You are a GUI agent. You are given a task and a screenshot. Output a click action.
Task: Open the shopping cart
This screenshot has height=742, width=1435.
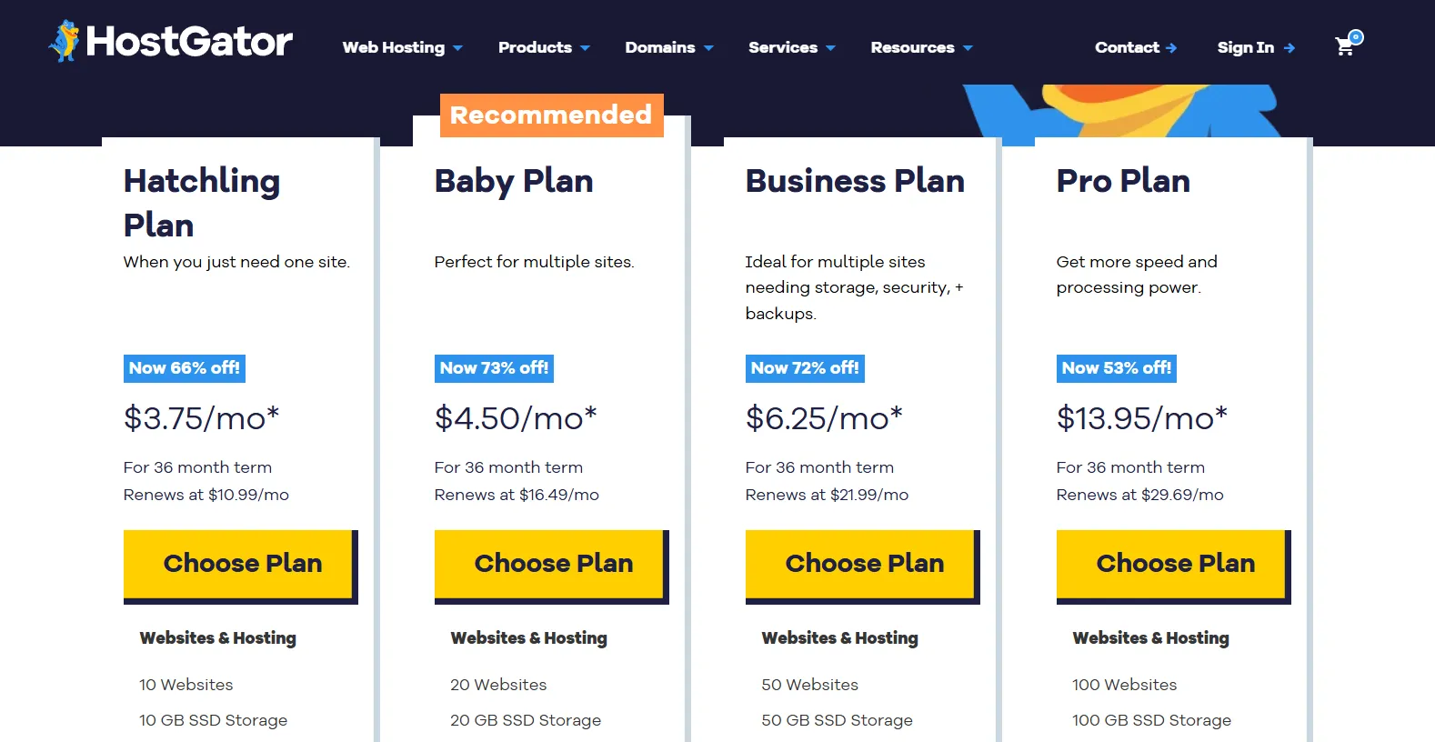[1346, 45]
